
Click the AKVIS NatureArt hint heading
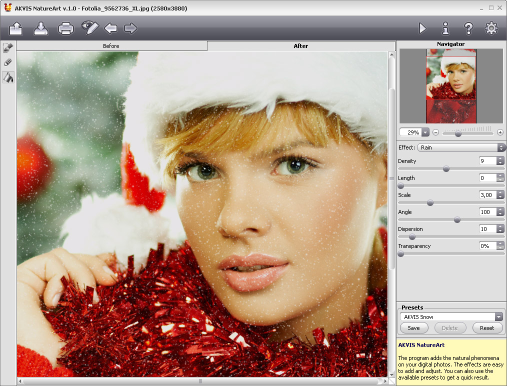(421, 345)
